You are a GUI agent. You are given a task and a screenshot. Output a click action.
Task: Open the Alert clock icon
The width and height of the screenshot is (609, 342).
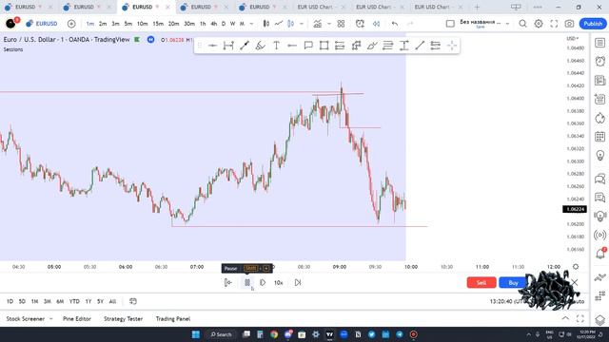pos(360,24)
